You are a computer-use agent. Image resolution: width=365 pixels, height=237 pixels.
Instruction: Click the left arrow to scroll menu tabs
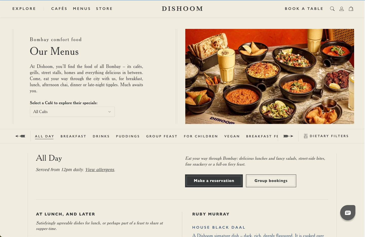(x=20, y=136)
